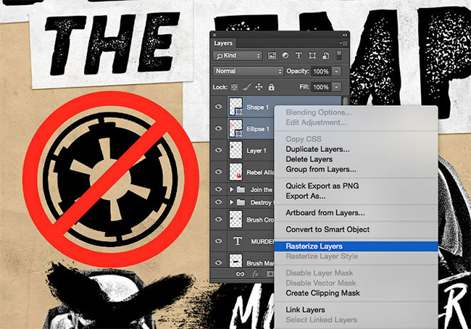Click the Layers panel scrollbar thumb
Screen dimensions: 471x329
click(345, 101)
